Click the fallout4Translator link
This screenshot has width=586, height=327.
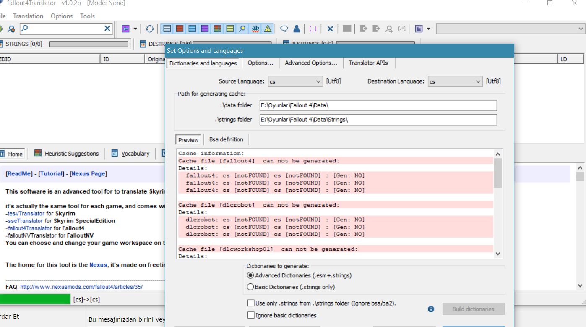coord(30,228)
